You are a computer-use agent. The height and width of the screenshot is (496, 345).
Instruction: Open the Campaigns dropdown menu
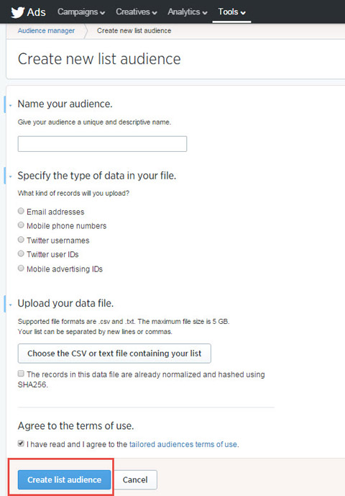(81, 12)
